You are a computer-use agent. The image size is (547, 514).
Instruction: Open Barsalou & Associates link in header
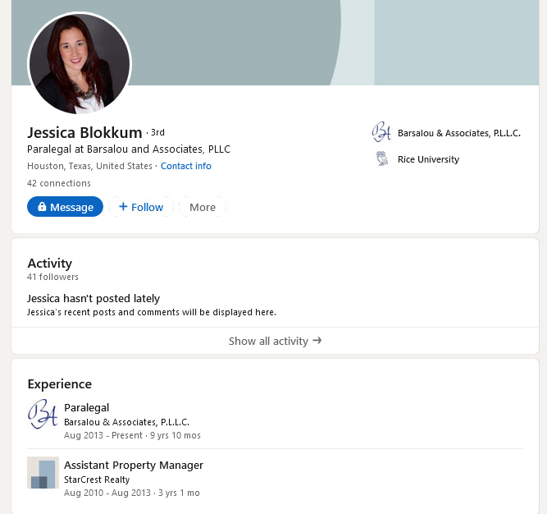click(x=458, y=133)
